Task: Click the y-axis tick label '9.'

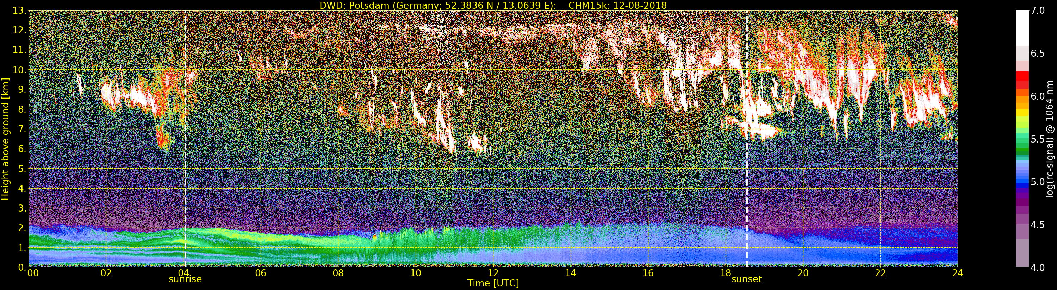Action: (x=22, y=89)
